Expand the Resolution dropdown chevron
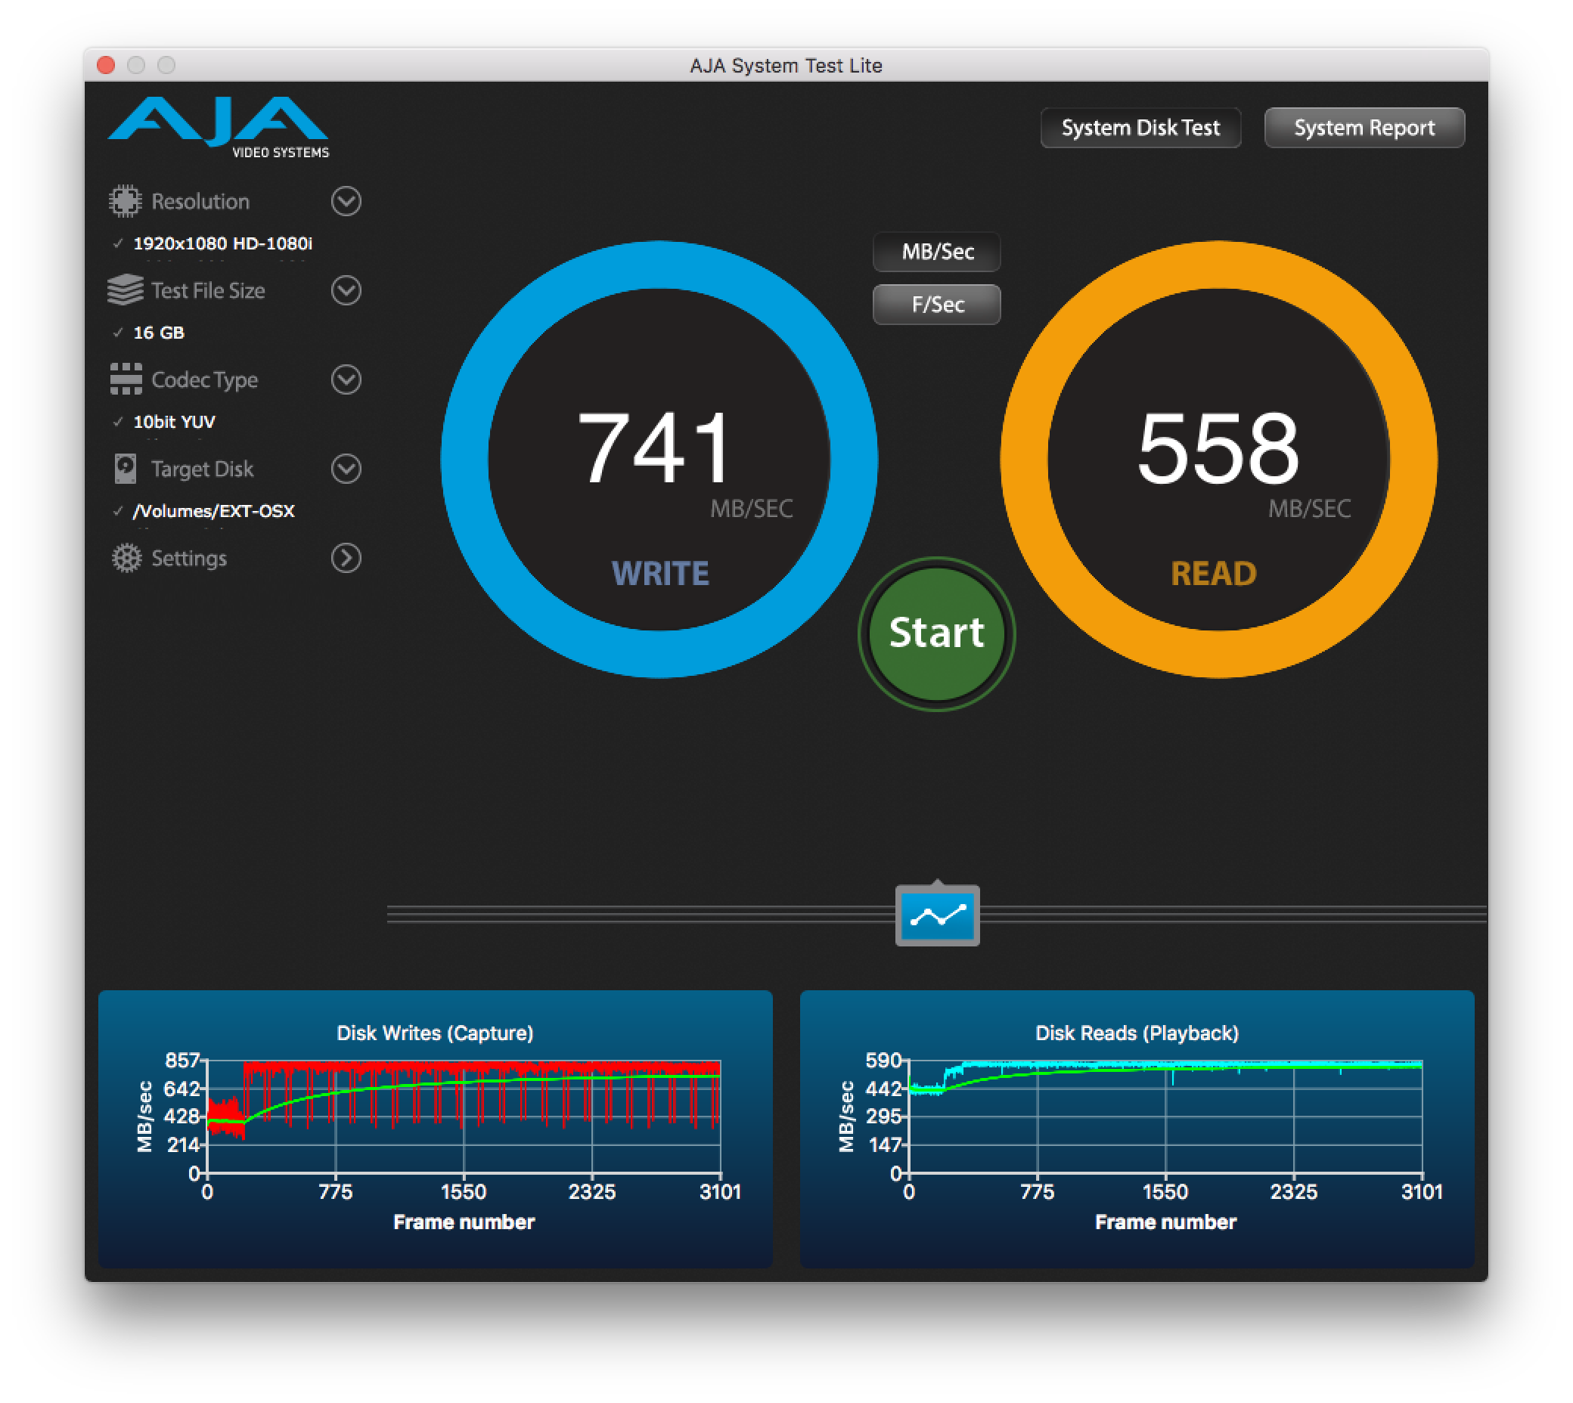Viewport: 1573px width, 1403px height. coord(346,201)
